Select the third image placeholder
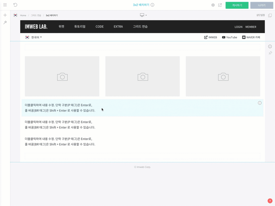Viewport: 275px width, 206px height. pos(223,76)
